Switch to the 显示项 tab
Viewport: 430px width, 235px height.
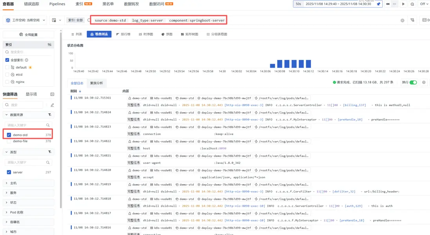(x=31, y=94)
